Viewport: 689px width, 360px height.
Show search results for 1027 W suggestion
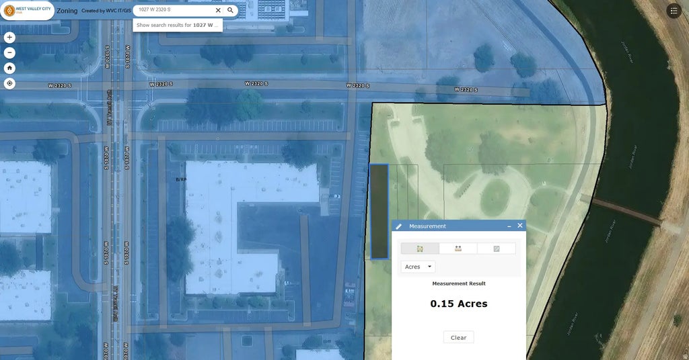click(x=178, y=25)
